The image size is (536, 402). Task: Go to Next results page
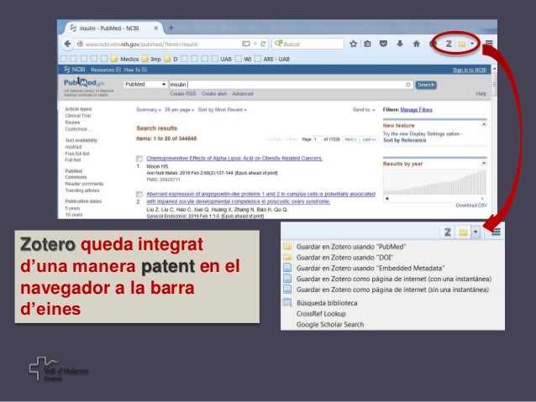[350, 139]
